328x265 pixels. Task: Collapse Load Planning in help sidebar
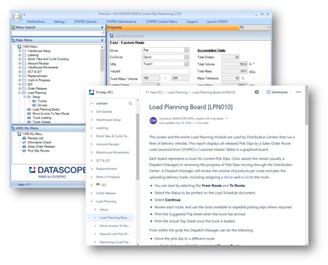pyautogui.click(x=92, y=201)
